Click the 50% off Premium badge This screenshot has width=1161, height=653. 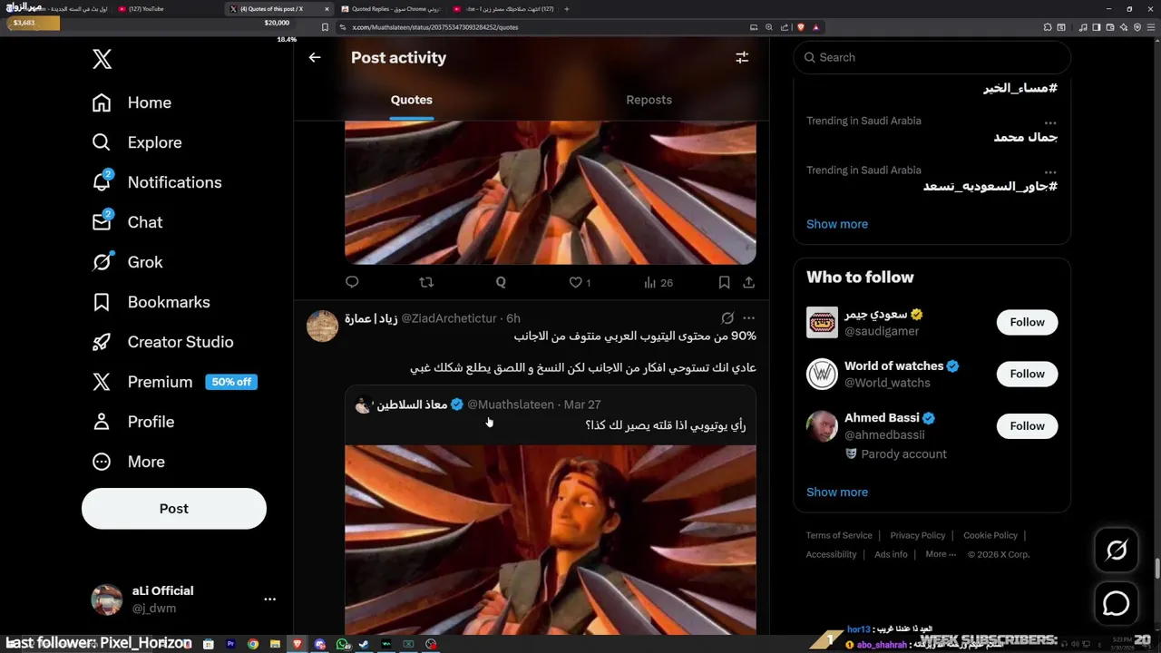(x=231, y=382)
